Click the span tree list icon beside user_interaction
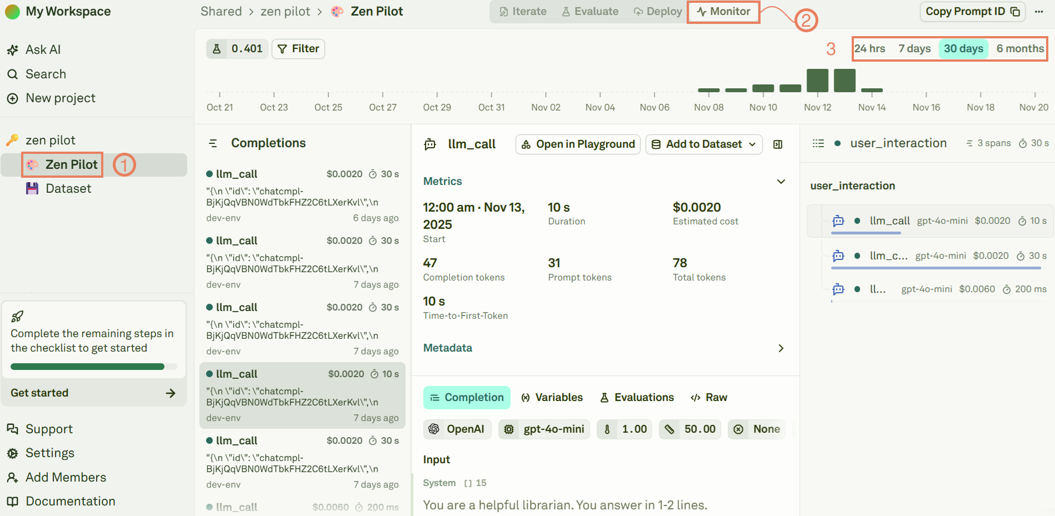Screen dimensions: 1055x516 pos(818,143)
